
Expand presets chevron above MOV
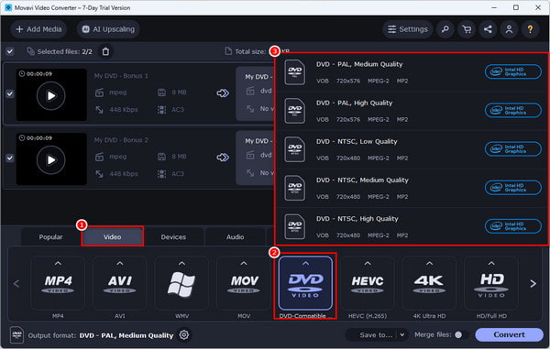click(x=244, y=263)
